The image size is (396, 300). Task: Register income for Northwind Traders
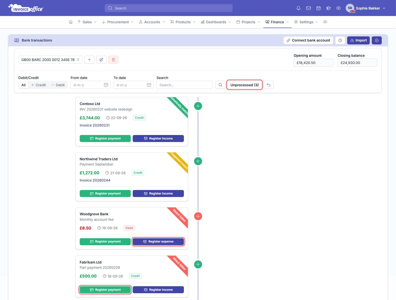point(158,193)
